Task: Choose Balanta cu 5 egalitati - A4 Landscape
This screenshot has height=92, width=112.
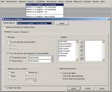Action: coord(45,9)
